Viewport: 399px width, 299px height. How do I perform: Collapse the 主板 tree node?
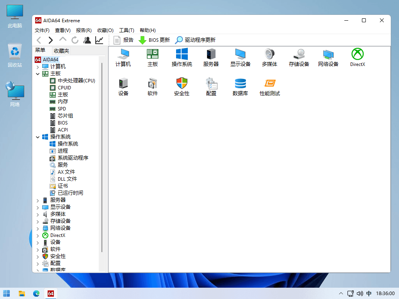[37, 74]
